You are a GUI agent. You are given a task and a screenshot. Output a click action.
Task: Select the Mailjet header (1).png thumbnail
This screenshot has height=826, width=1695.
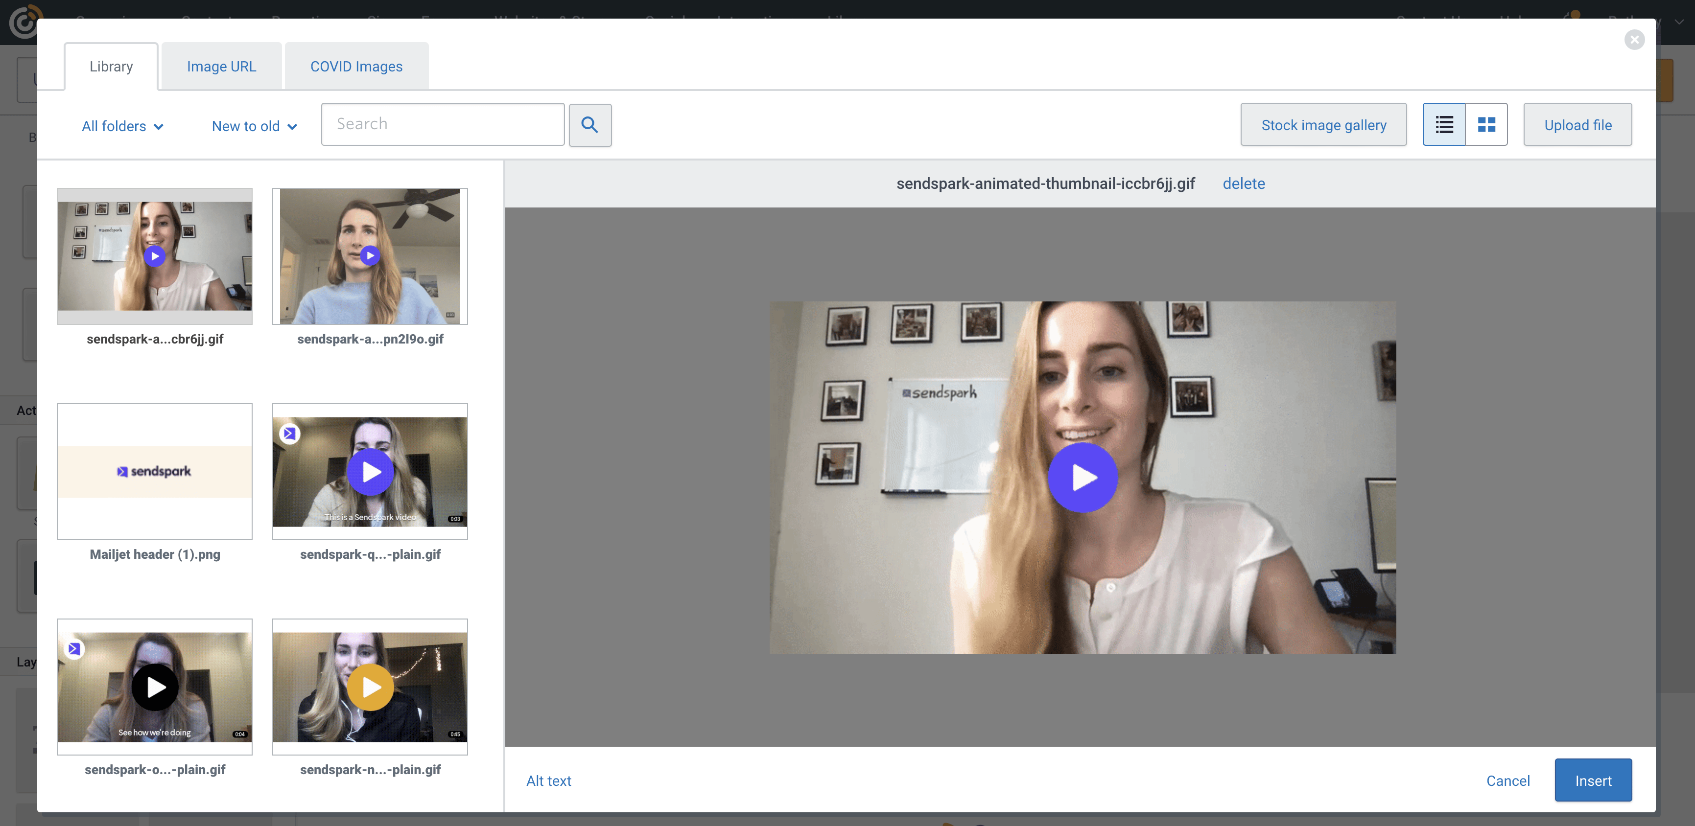click(155, 472)
